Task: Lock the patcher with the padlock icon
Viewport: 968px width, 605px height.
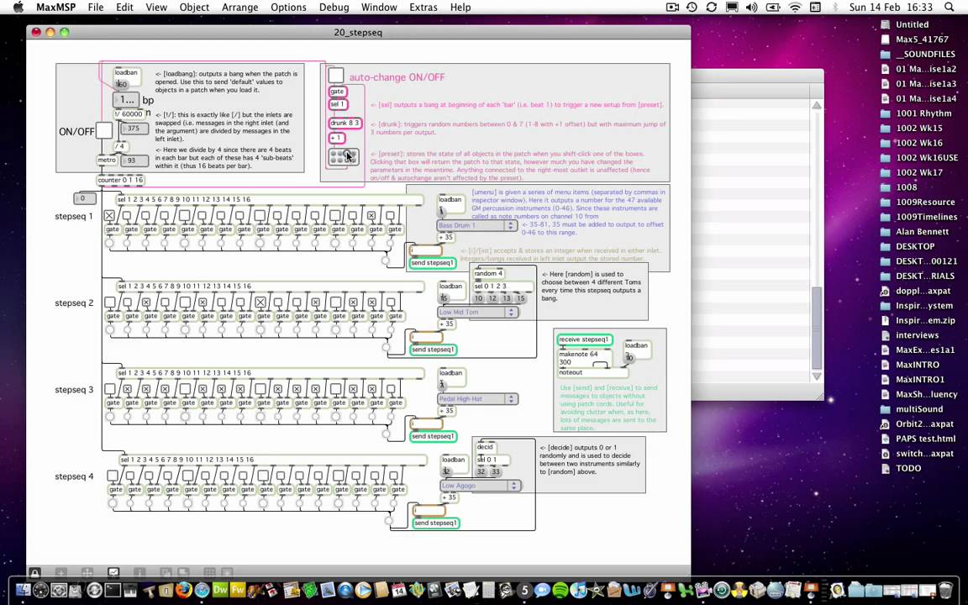Action: (x=34, y=573)
